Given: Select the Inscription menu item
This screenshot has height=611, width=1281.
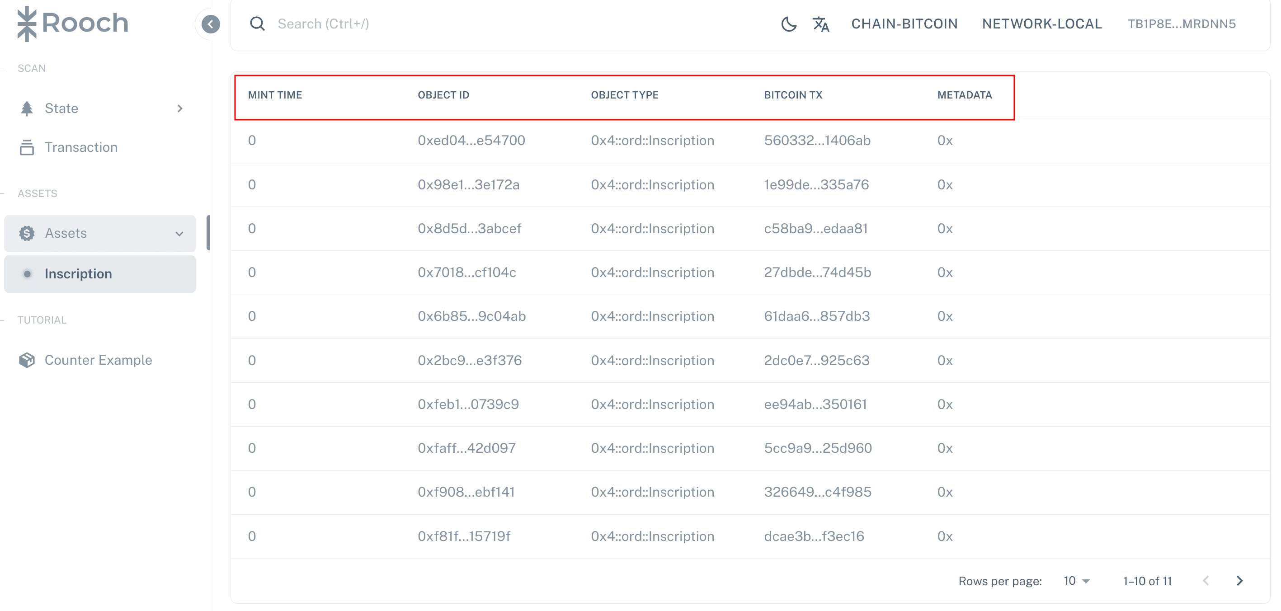Looking at the screenshot, I should coord(100,274).
